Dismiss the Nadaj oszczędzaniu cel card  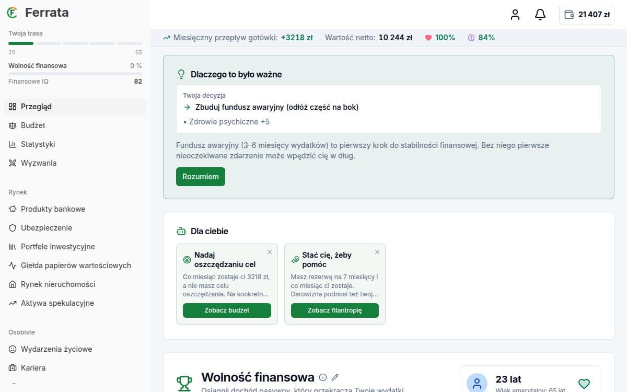(270, 252)
